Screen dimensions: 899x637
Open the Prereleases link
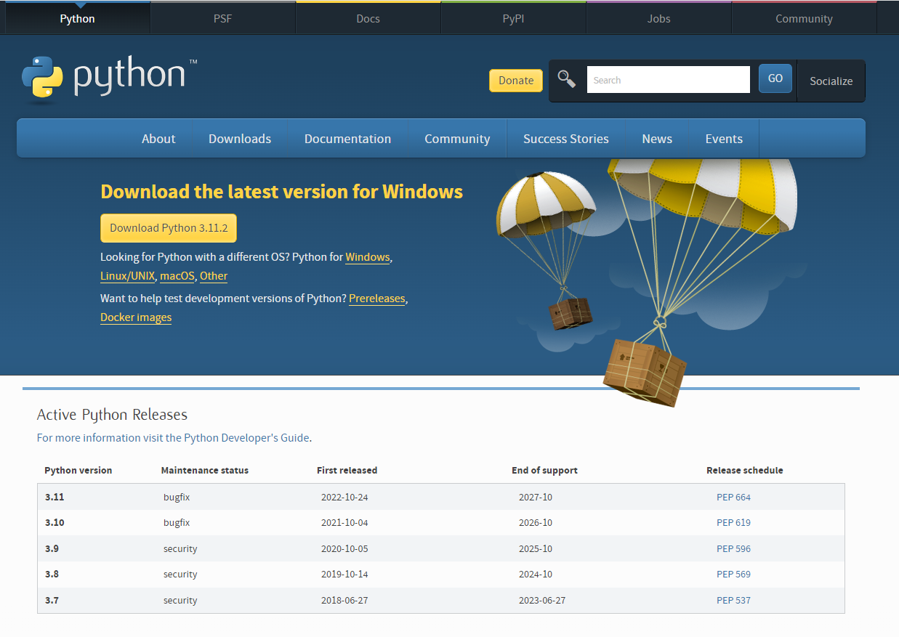point(376,299)
